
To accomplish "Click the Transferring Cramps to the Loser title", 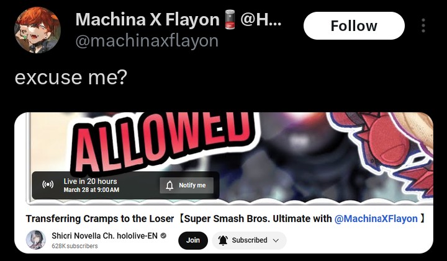I will 100,219.
